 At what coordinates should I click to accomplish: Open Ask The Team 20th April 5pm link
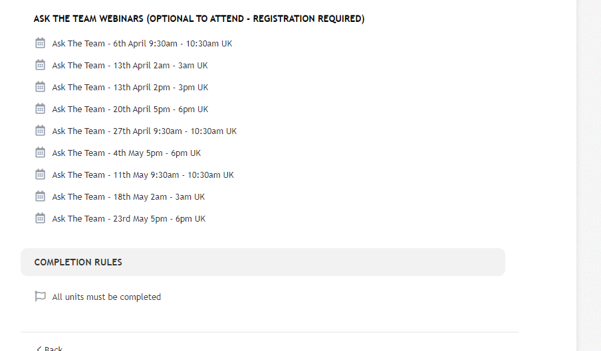pos(130,109)
